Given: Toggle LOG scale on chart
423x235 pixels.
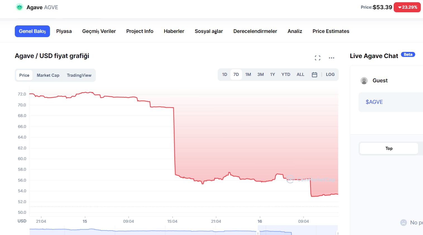Looking at the screenshot, I should pos(330,75).
